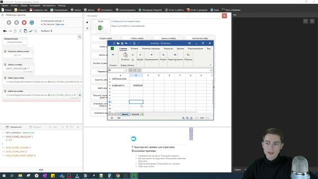Click 'Остановить' in the toolbar
The height and width of the screenshot is (179, 318).
[x=105, y=10]
